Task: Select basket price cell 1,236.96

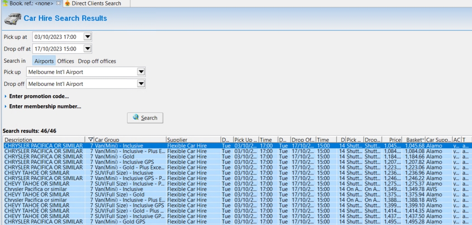Action: click(415, 173)
